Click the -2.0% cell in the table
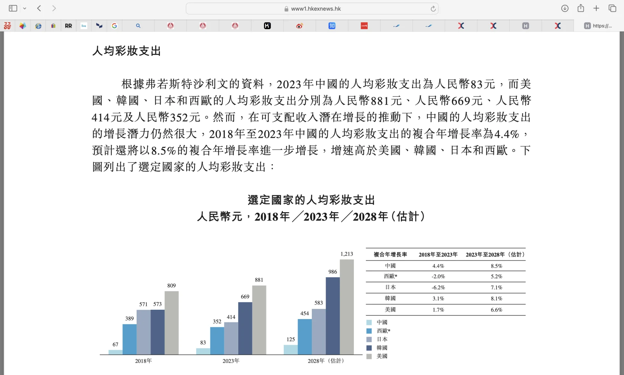 pyautogui.click(x=438, y=276)
